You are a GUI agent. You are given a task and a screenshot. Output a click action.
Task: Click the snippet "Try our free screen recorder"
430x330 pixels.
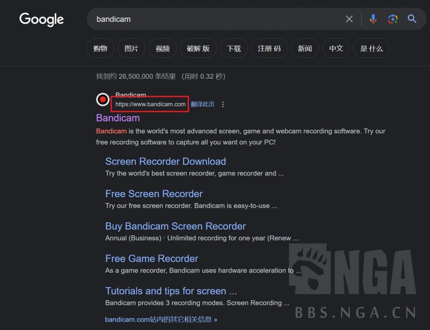pyautogui.click(x=191, y=206)
